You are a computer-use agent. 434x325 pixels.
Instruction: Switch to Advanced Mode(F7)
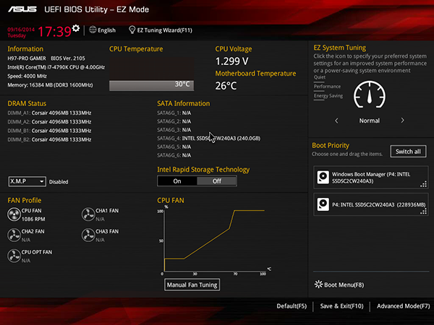(404, 306)
